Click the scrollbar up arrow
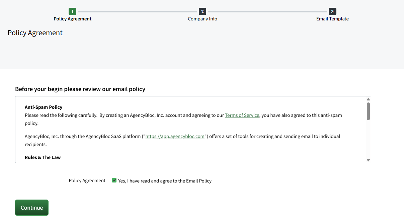Image resolution: width=404 pixels, height=222 pixels. (x=368, y=98)
